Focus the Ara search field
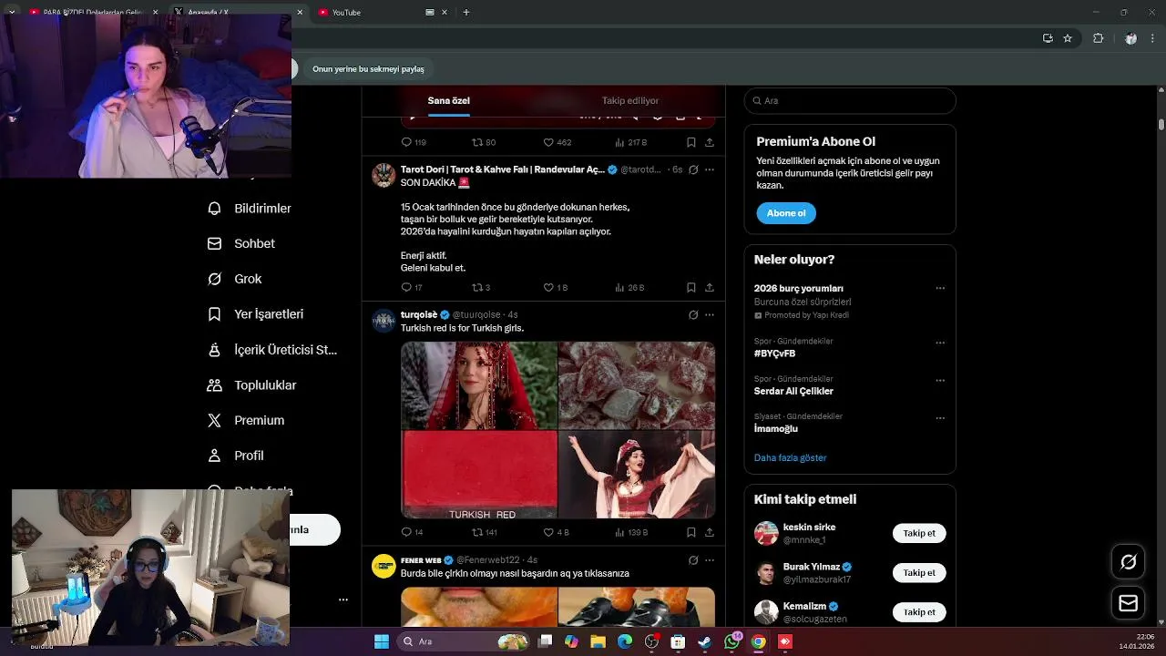The image size is (1166, 656). [850, 101]
